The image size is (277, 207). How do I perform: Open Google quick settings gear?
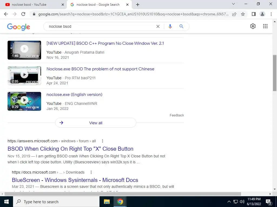(253, 26)
